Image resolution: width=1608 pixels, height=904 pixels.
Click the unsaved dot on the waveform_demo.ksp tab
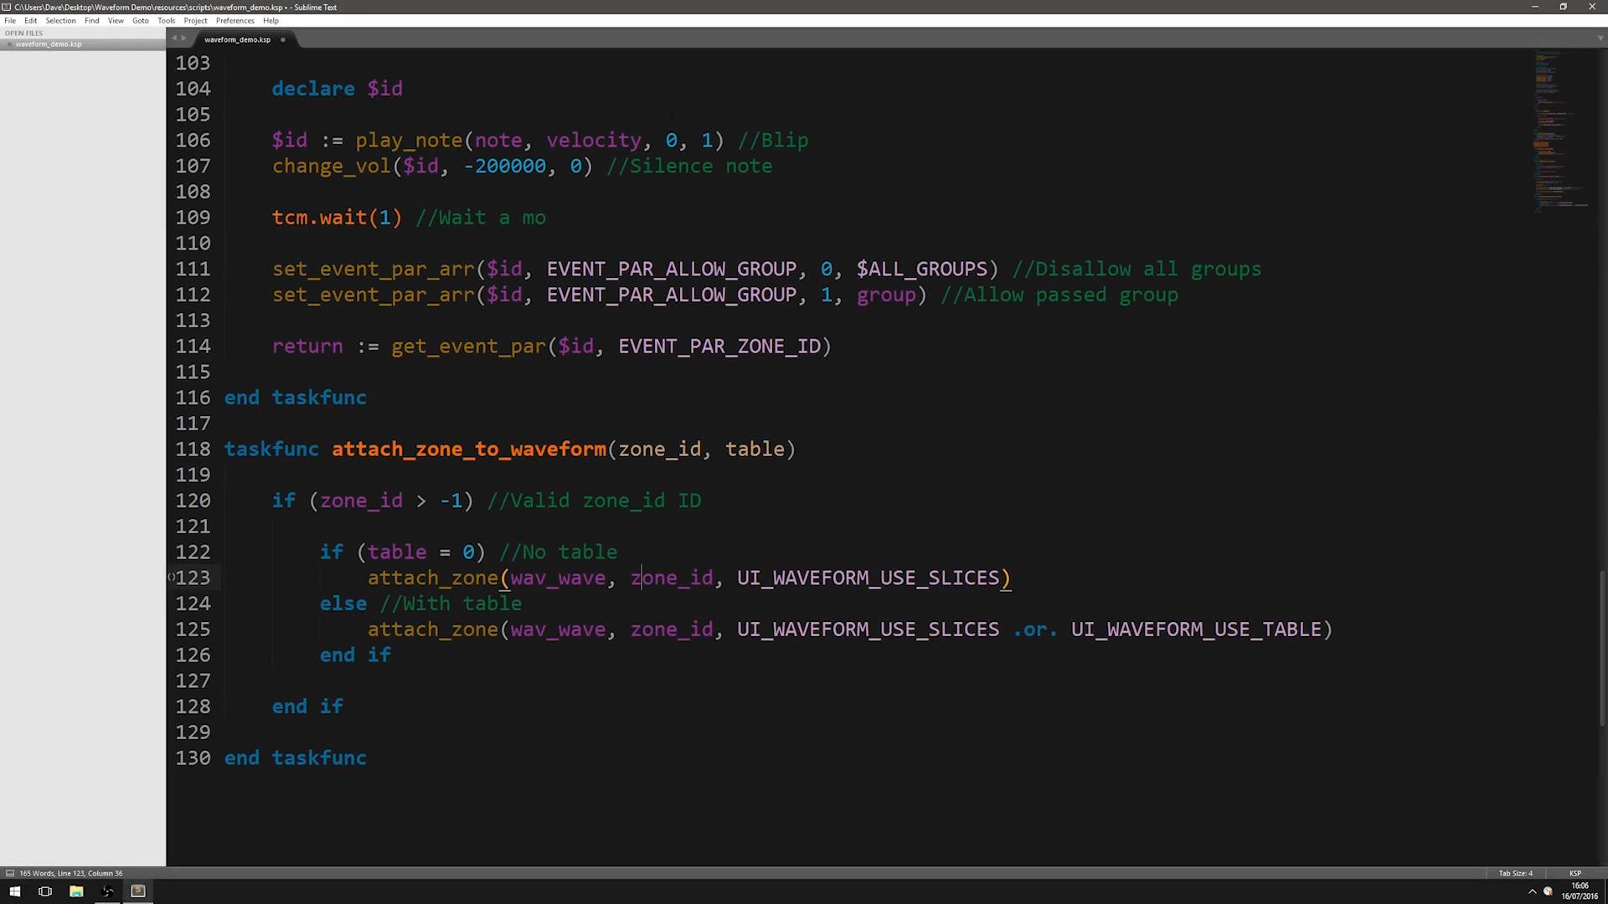point(283,39)
